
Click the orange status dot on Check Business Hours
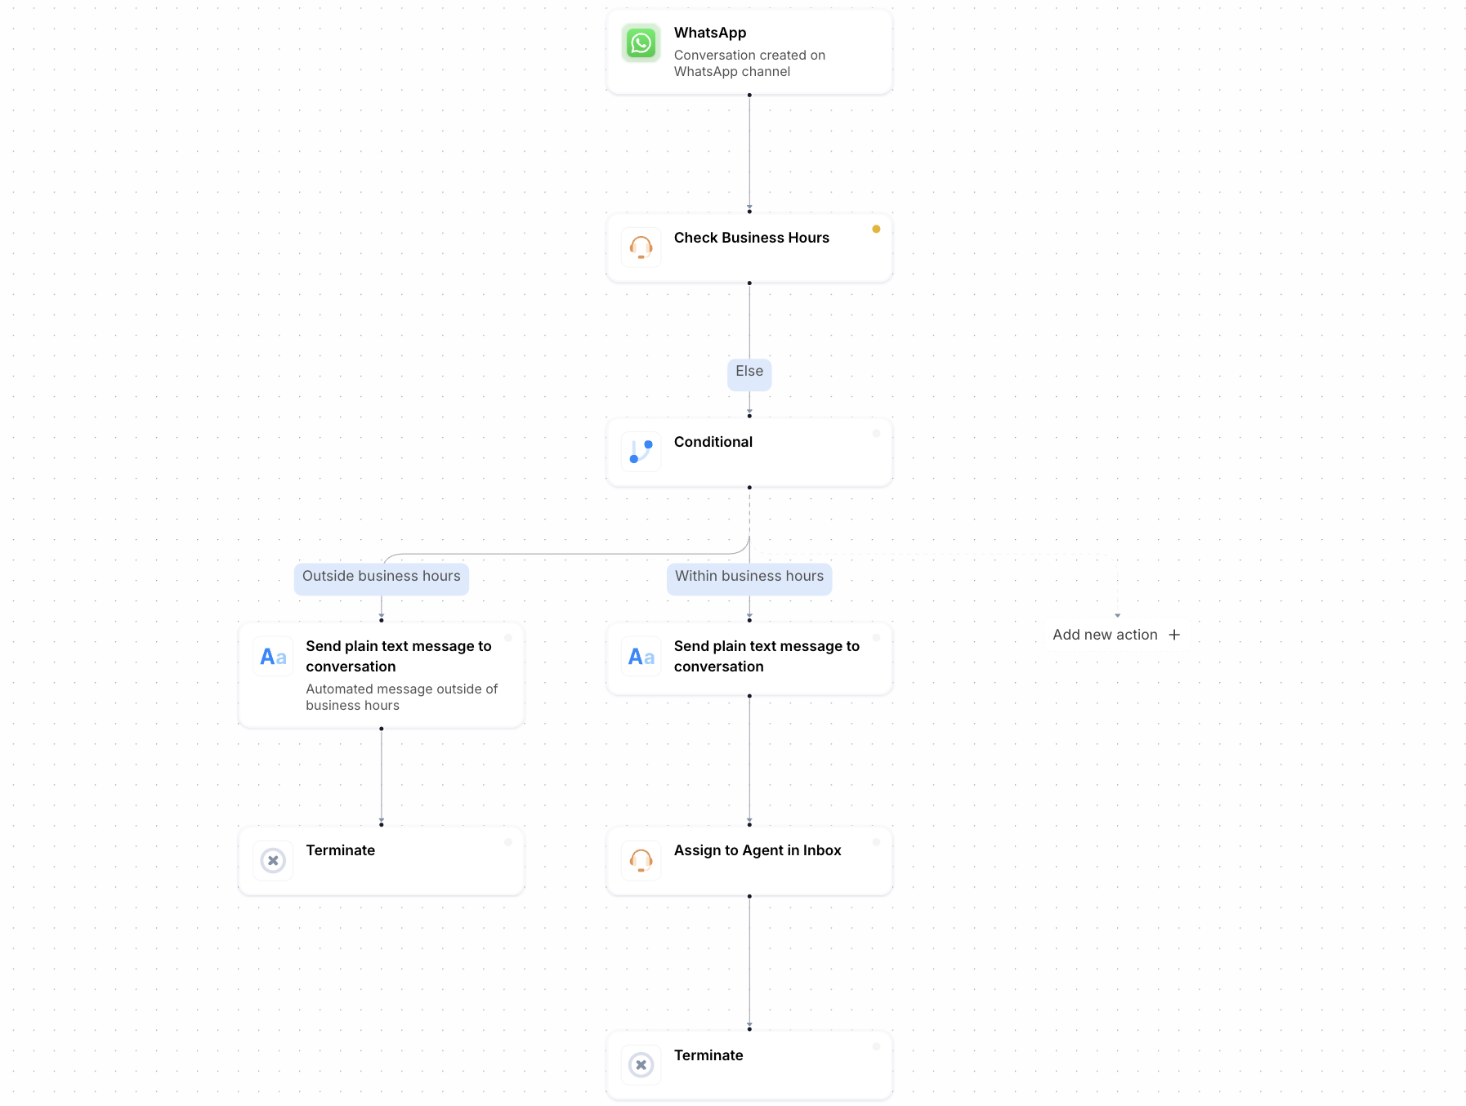876,230
